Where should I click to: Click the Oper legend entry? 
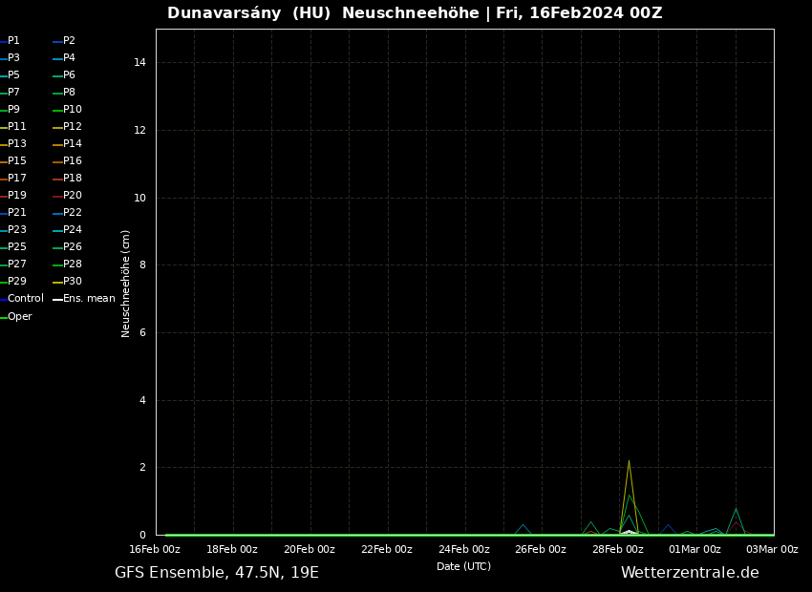pyautogui.click(x=19, y=317)
